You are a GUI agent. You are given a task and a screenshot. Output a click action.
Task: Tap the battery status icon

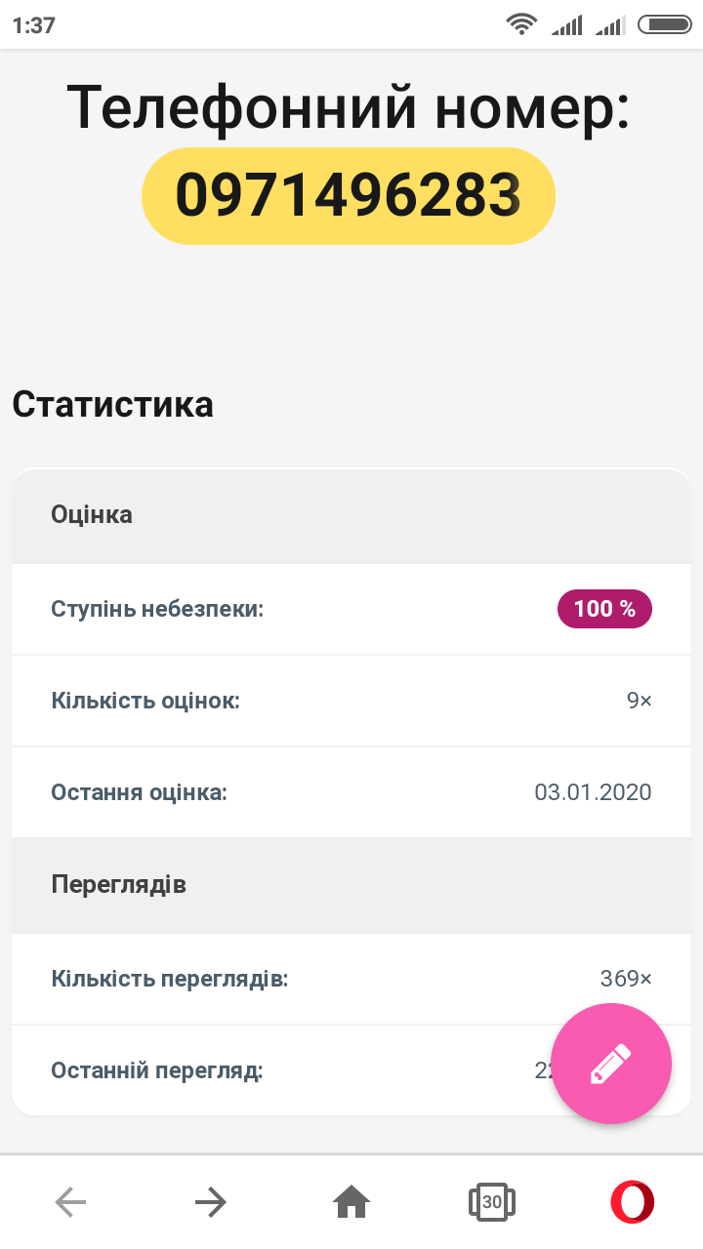[664, 24]
